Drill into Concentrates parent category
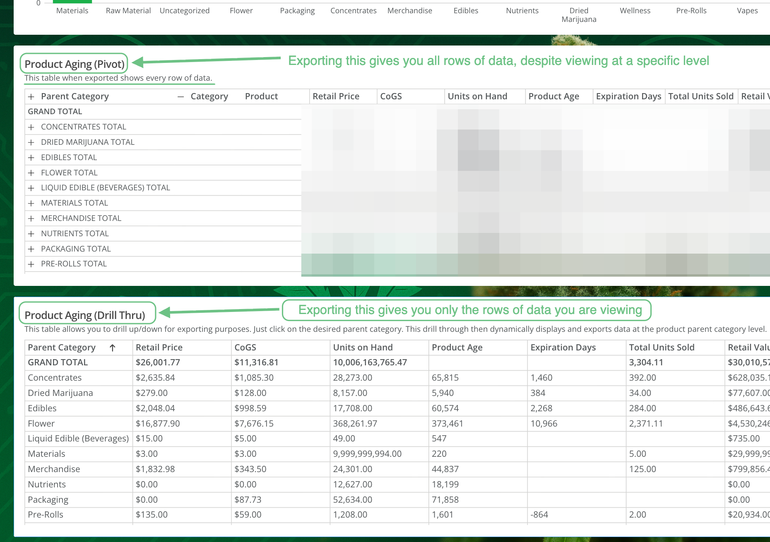 click(55, 378)
